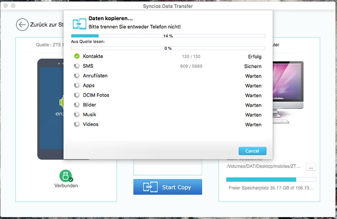Click the overall 14 % progress bar

168,36
